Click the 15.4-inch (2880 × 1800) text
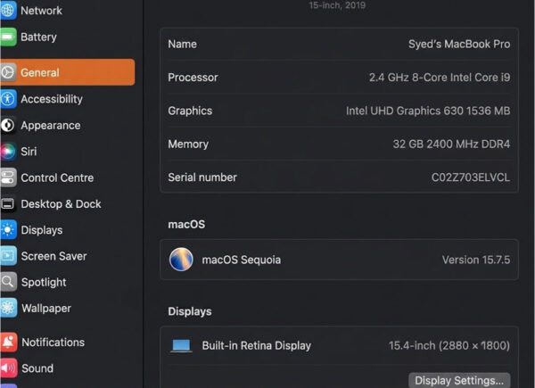535x388 pixels. click(x=449, y=345)
